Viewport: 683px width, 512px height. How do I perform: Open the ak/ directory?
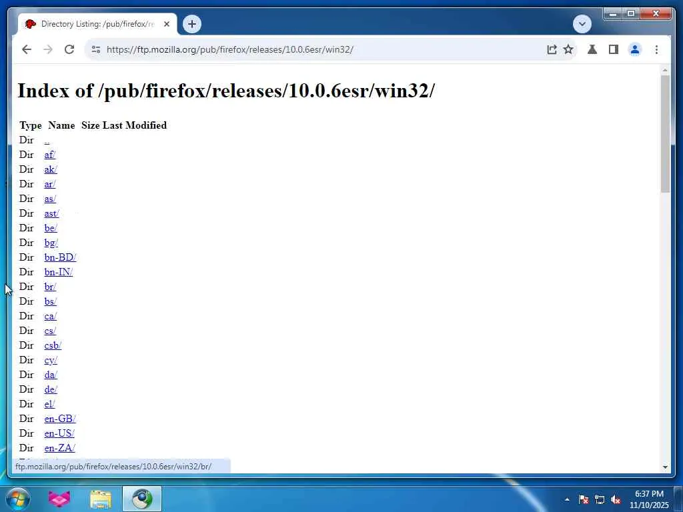point(51,169)
